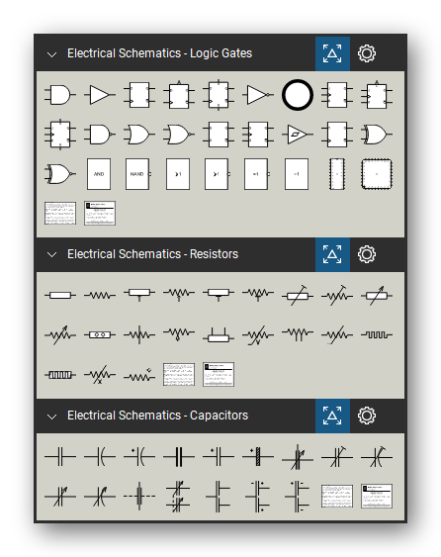
Task: Toggle the blue shape-fit button for Resistors
Action: tap(332, 254)
